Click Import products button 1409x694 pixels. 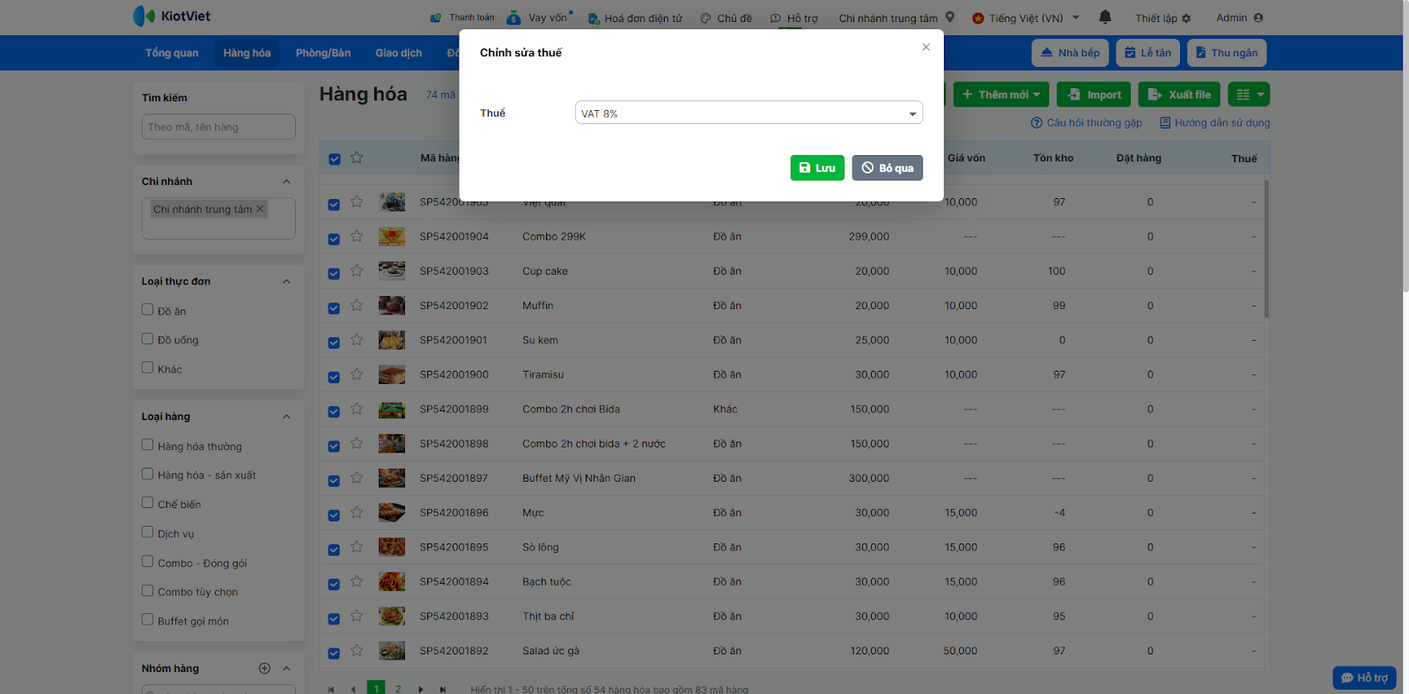[x=1094, y=94]
